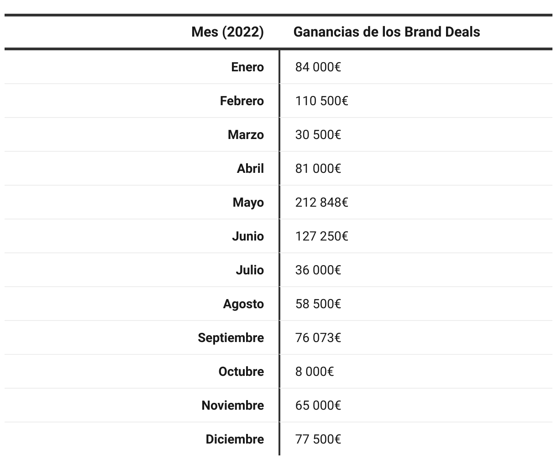Click the Marzo month cell

(x=246, y=135)
